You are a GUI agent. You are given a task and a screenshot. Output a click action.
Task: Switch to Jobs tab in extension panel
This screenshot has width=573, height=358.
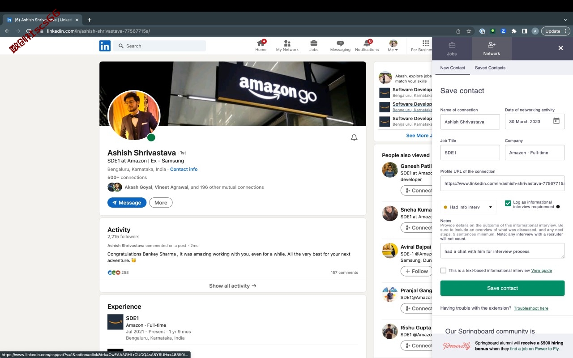[452, 48]
